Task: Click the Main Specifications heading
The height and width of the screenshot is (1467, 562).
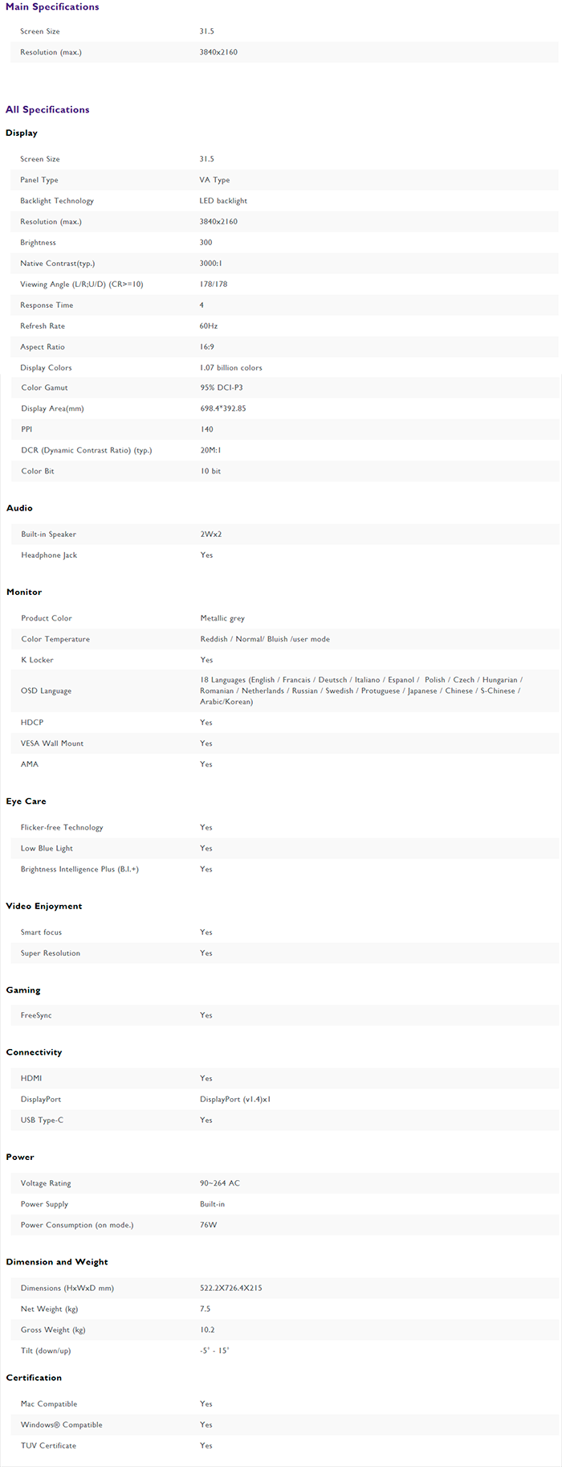Action: pos(52,7)
